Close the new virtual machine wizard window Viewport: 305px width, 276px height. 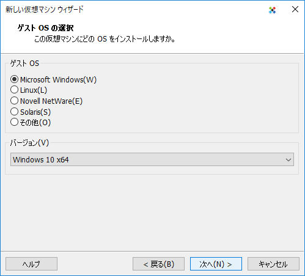[295, 9]
